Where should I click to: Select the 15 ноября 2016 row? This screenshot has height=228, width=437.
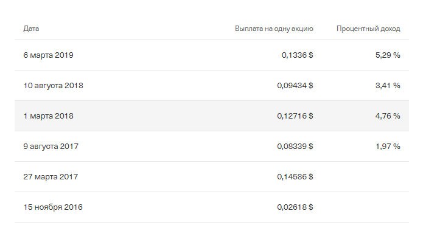coord(212,207)
